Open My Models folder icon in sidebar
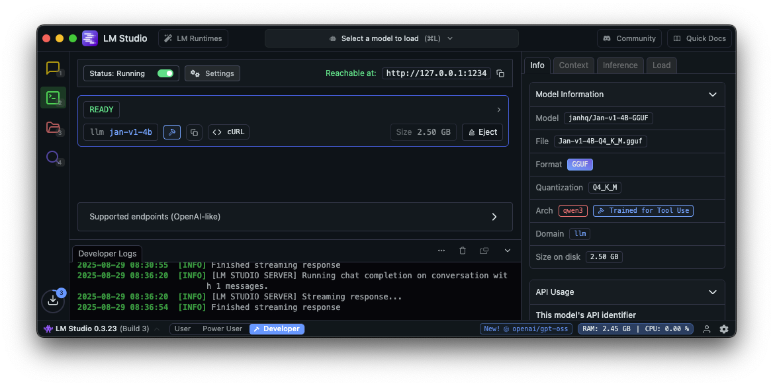Screen dimensions: 773x386 coord(53,128)
